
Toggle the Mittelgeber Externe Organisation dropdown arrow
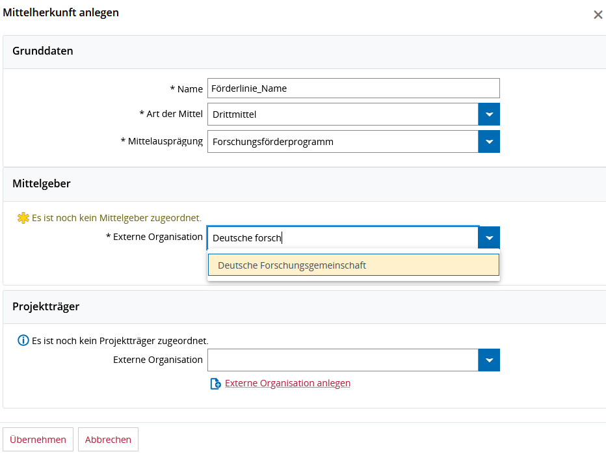click(x=489, y=238)
